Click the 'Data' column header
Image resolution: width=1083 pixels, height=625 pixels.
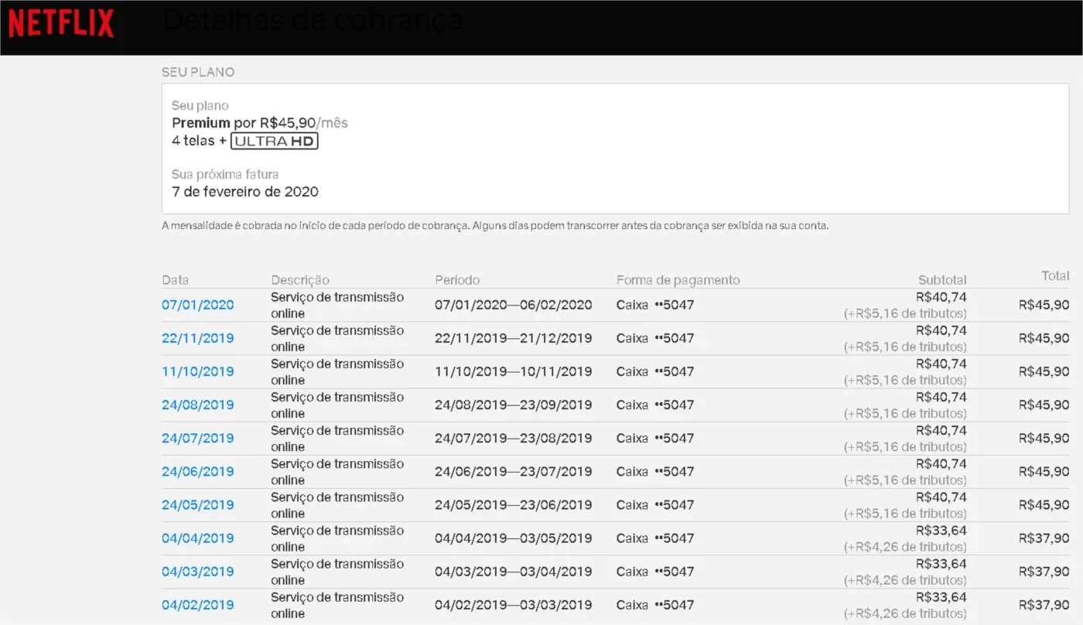pos(175,280)
